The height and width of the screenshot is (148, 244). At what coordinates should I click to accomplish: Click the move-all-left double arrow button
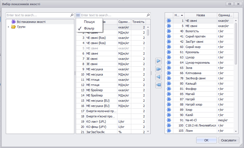[158, 85]
